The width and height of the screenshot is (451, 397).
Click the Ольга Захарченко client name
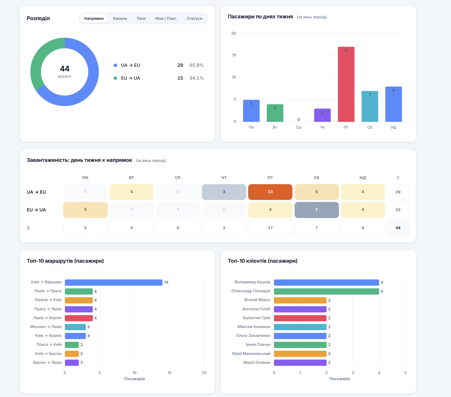[x=253, y=336]
